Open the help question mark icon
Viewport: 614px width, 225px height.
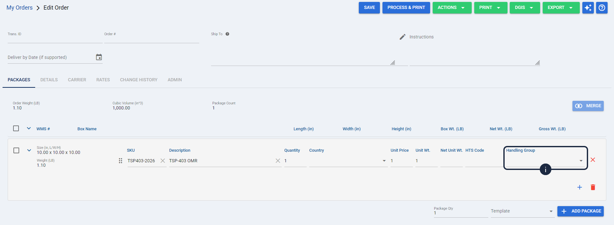coord(602,8)
